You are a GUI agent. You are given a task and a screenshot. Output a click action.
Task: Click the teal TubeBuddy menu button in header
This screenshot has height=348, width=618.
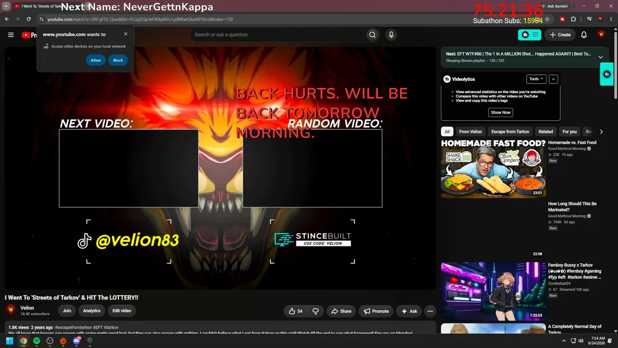530,35
